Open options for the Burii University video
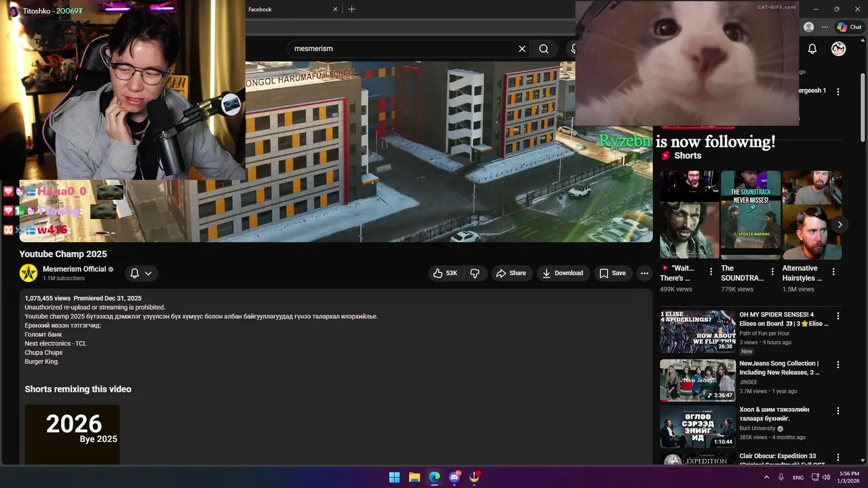The width and height of the screenshot is (868, 488). [837, 411]
